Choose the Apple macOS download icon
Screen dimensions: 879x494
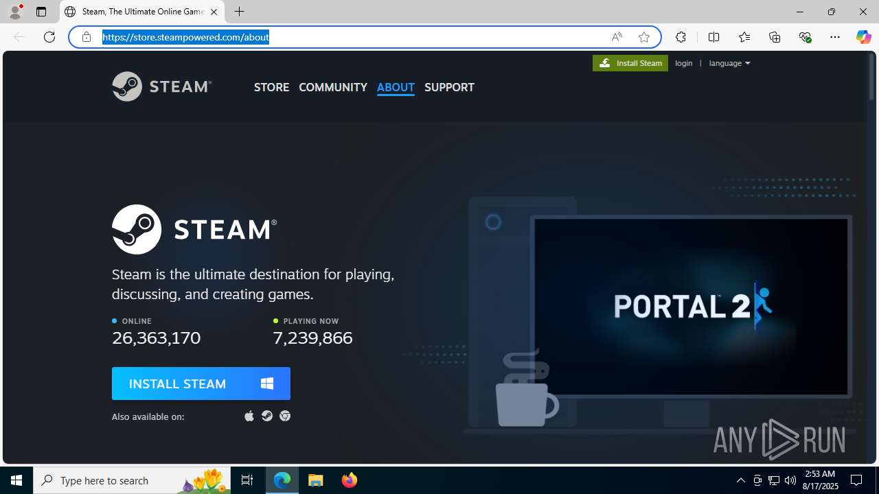249,416
